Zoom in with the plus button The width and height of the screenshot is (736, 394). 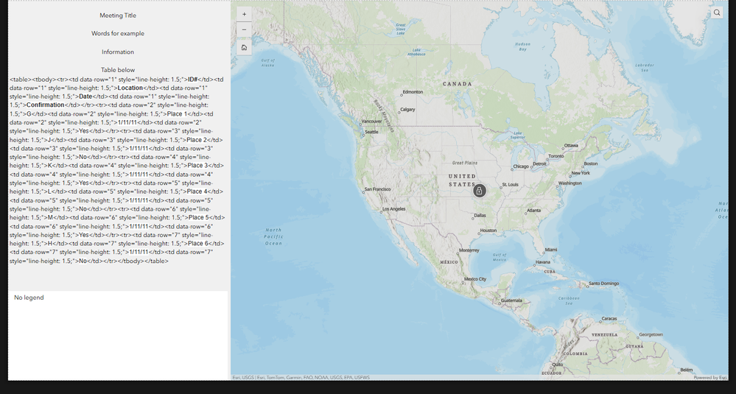[244, 14]
